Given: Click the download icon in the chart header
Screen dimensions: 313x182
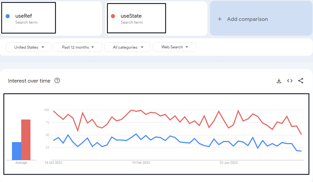Looking at the screenshot, I should (279, 81).
